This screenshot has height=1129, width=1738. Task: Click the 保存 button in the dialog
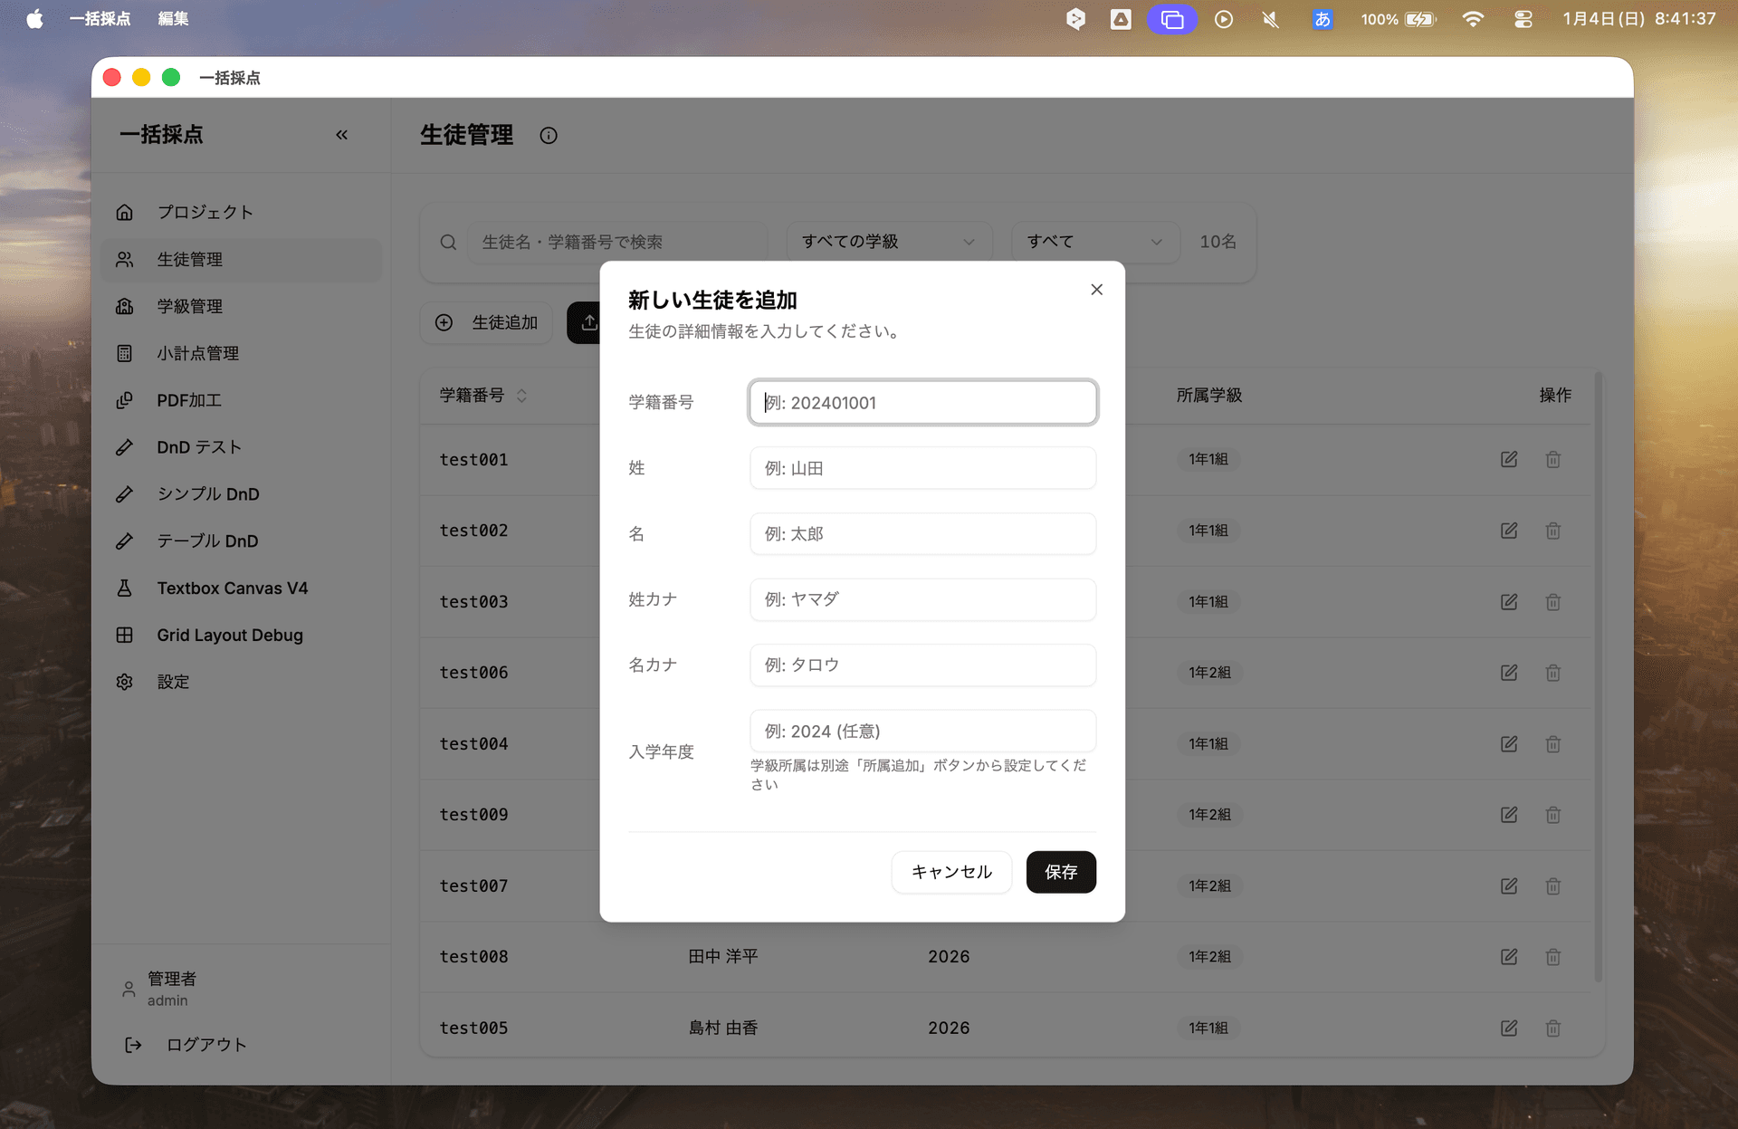point(1061,872)
